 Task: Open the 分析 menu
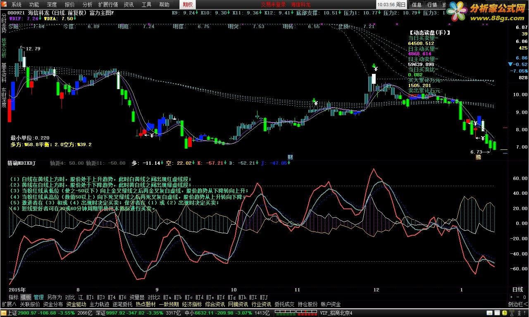pos(88,5)
